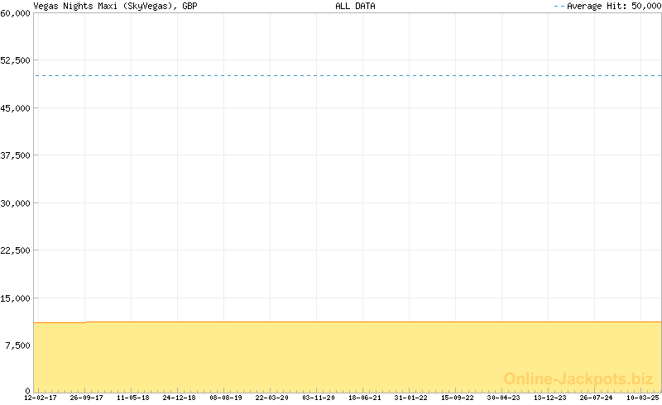The image size is (662, 405).
Task: Click the 15,000 y-axis value
Action: click(16, 298)
